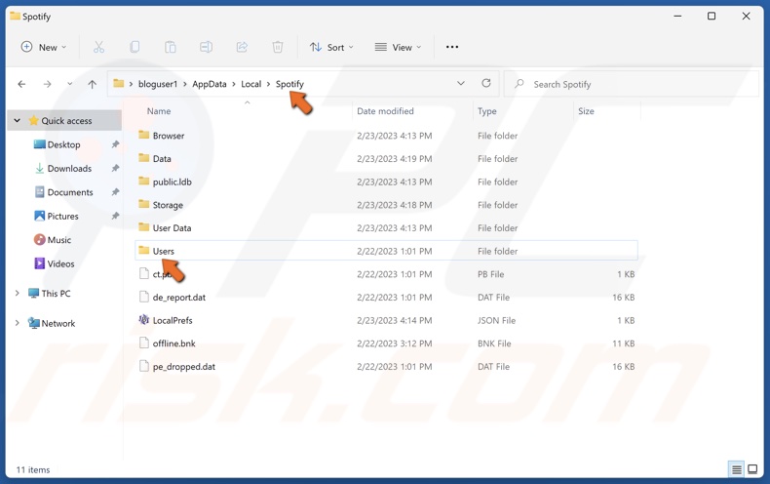
Task: Navigate to AppData in the breadcrumb path
Action: (209, 84)
